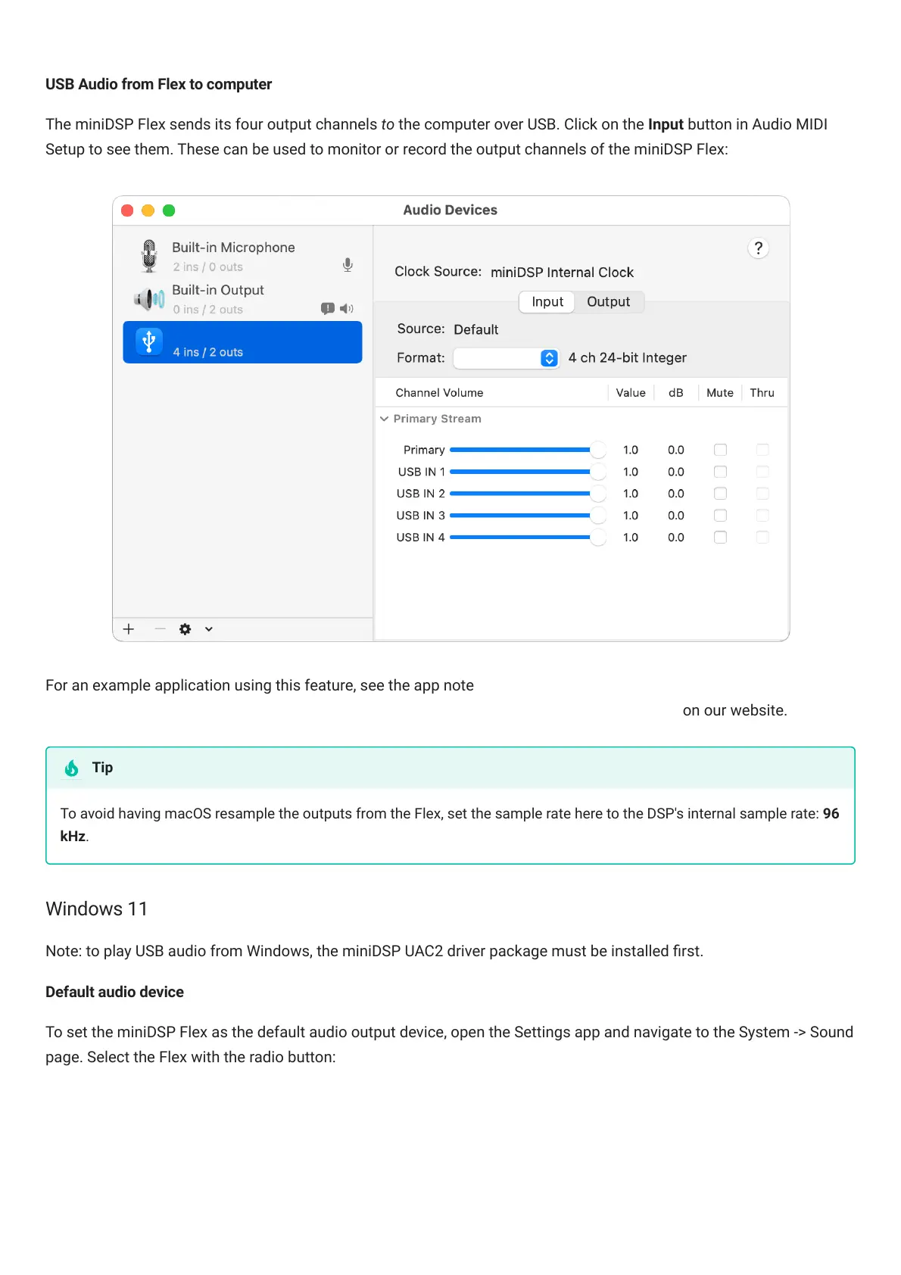Click the alert sound output indicator
This screenshot has height=1275, width=901.
click(x=327, y=309)
